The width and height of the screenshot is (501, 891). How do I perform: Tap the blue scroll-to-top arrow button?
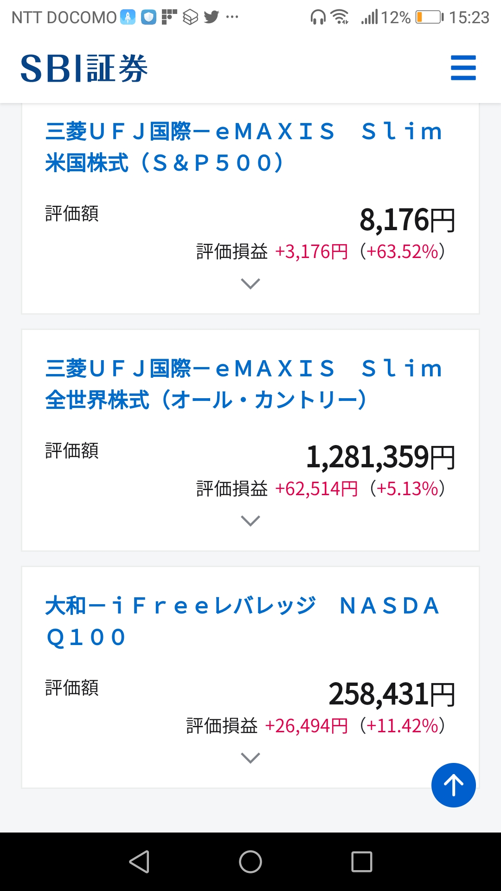point(453,785)
